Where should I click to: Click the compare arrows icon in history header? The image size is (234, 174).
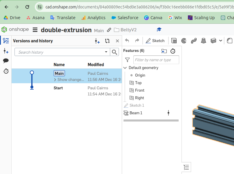point(107,41)
